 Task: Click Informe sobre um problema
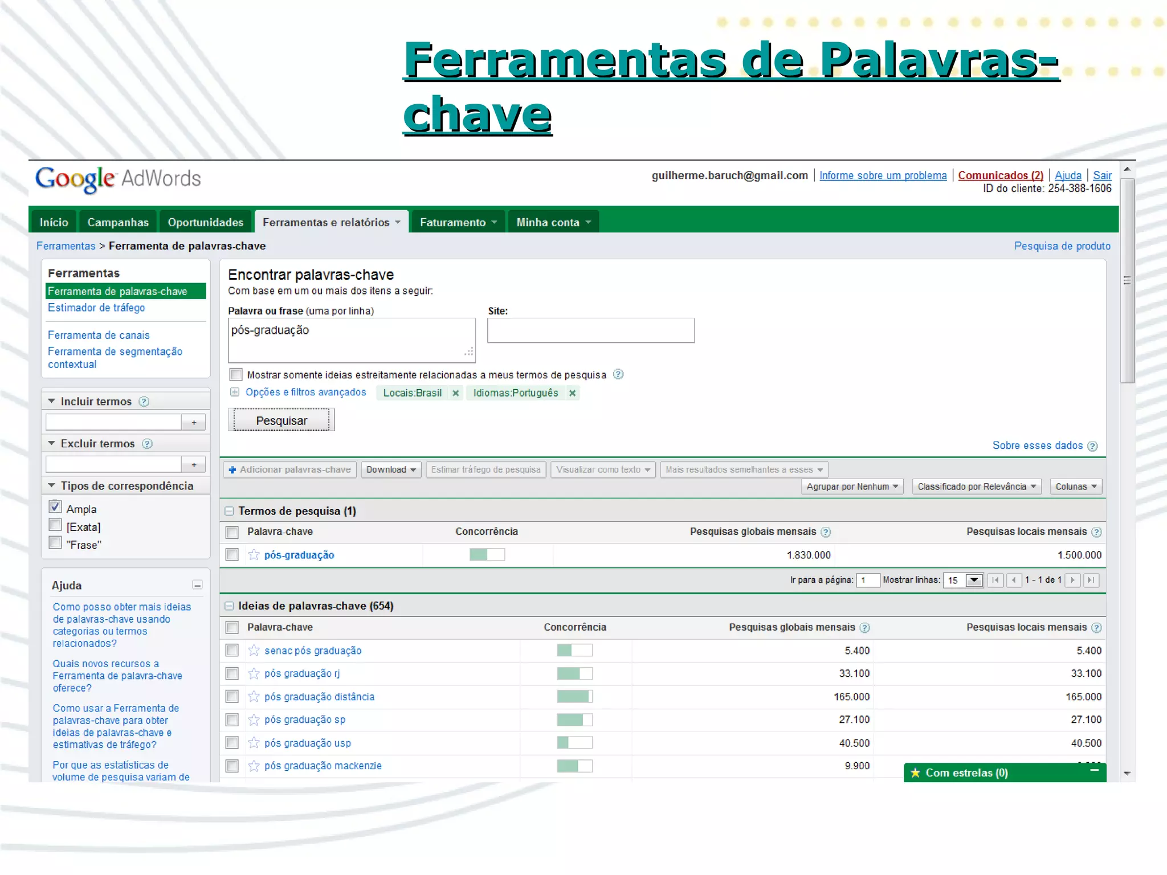click(x=883, y=175)
